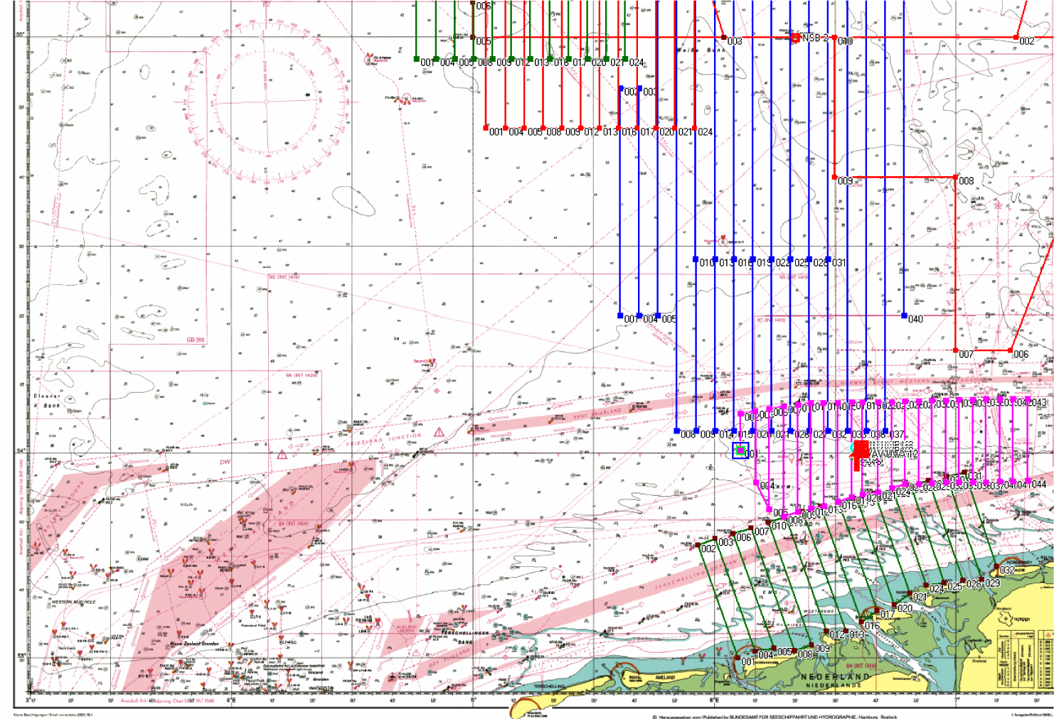Click the red NSB-2 waypoint square
Screen dimensions: 1054x719
coord(795,38)
